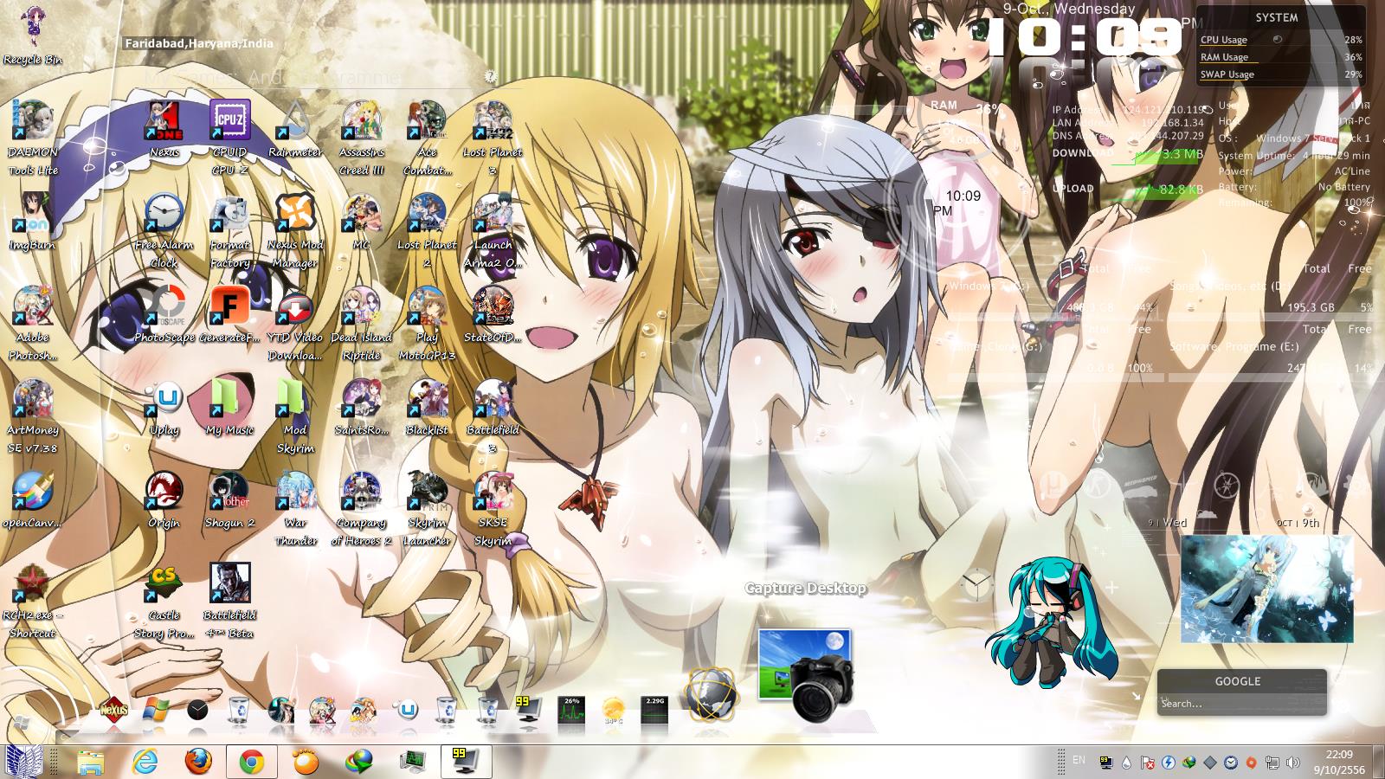Open the YTD Video Downloader shortcut
The width and height of the screenshot is (1385, 779).
point(295,324)
